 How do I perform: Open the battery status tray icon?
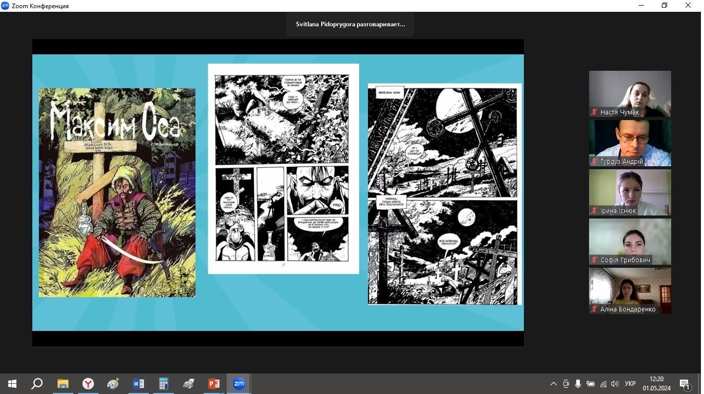[x=591, y=384]
